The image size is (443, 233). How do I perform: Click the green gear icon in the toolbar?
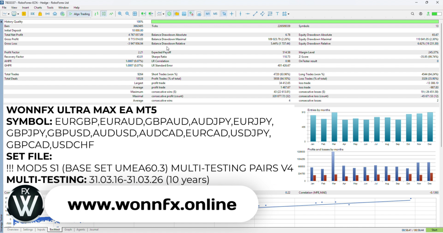(169, 14)
